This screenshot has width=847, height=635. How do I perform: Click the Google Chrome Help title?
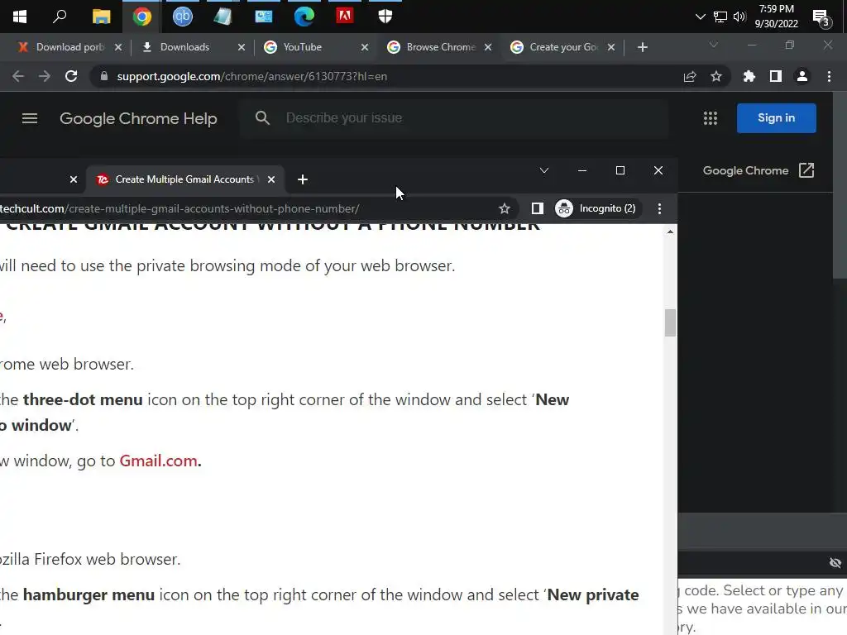coord(138,118)
